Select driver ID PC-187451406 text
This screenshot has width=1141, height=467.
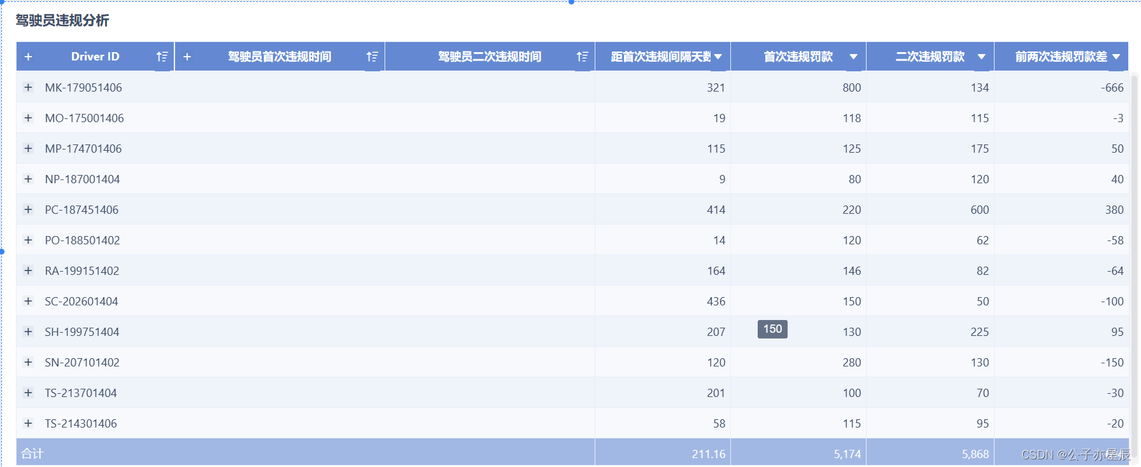(x=81, y=209)
